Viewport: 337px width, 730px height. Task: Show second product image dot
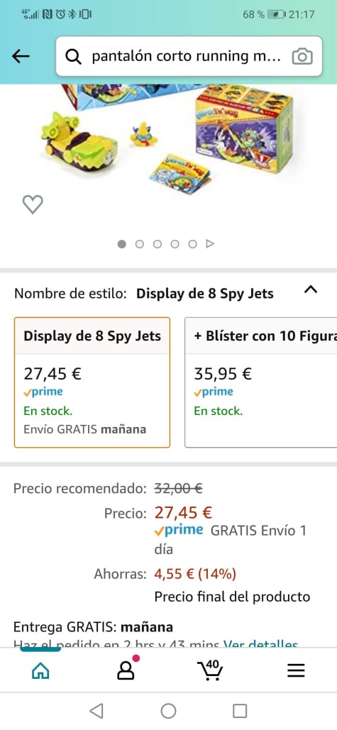click(140, 244)
